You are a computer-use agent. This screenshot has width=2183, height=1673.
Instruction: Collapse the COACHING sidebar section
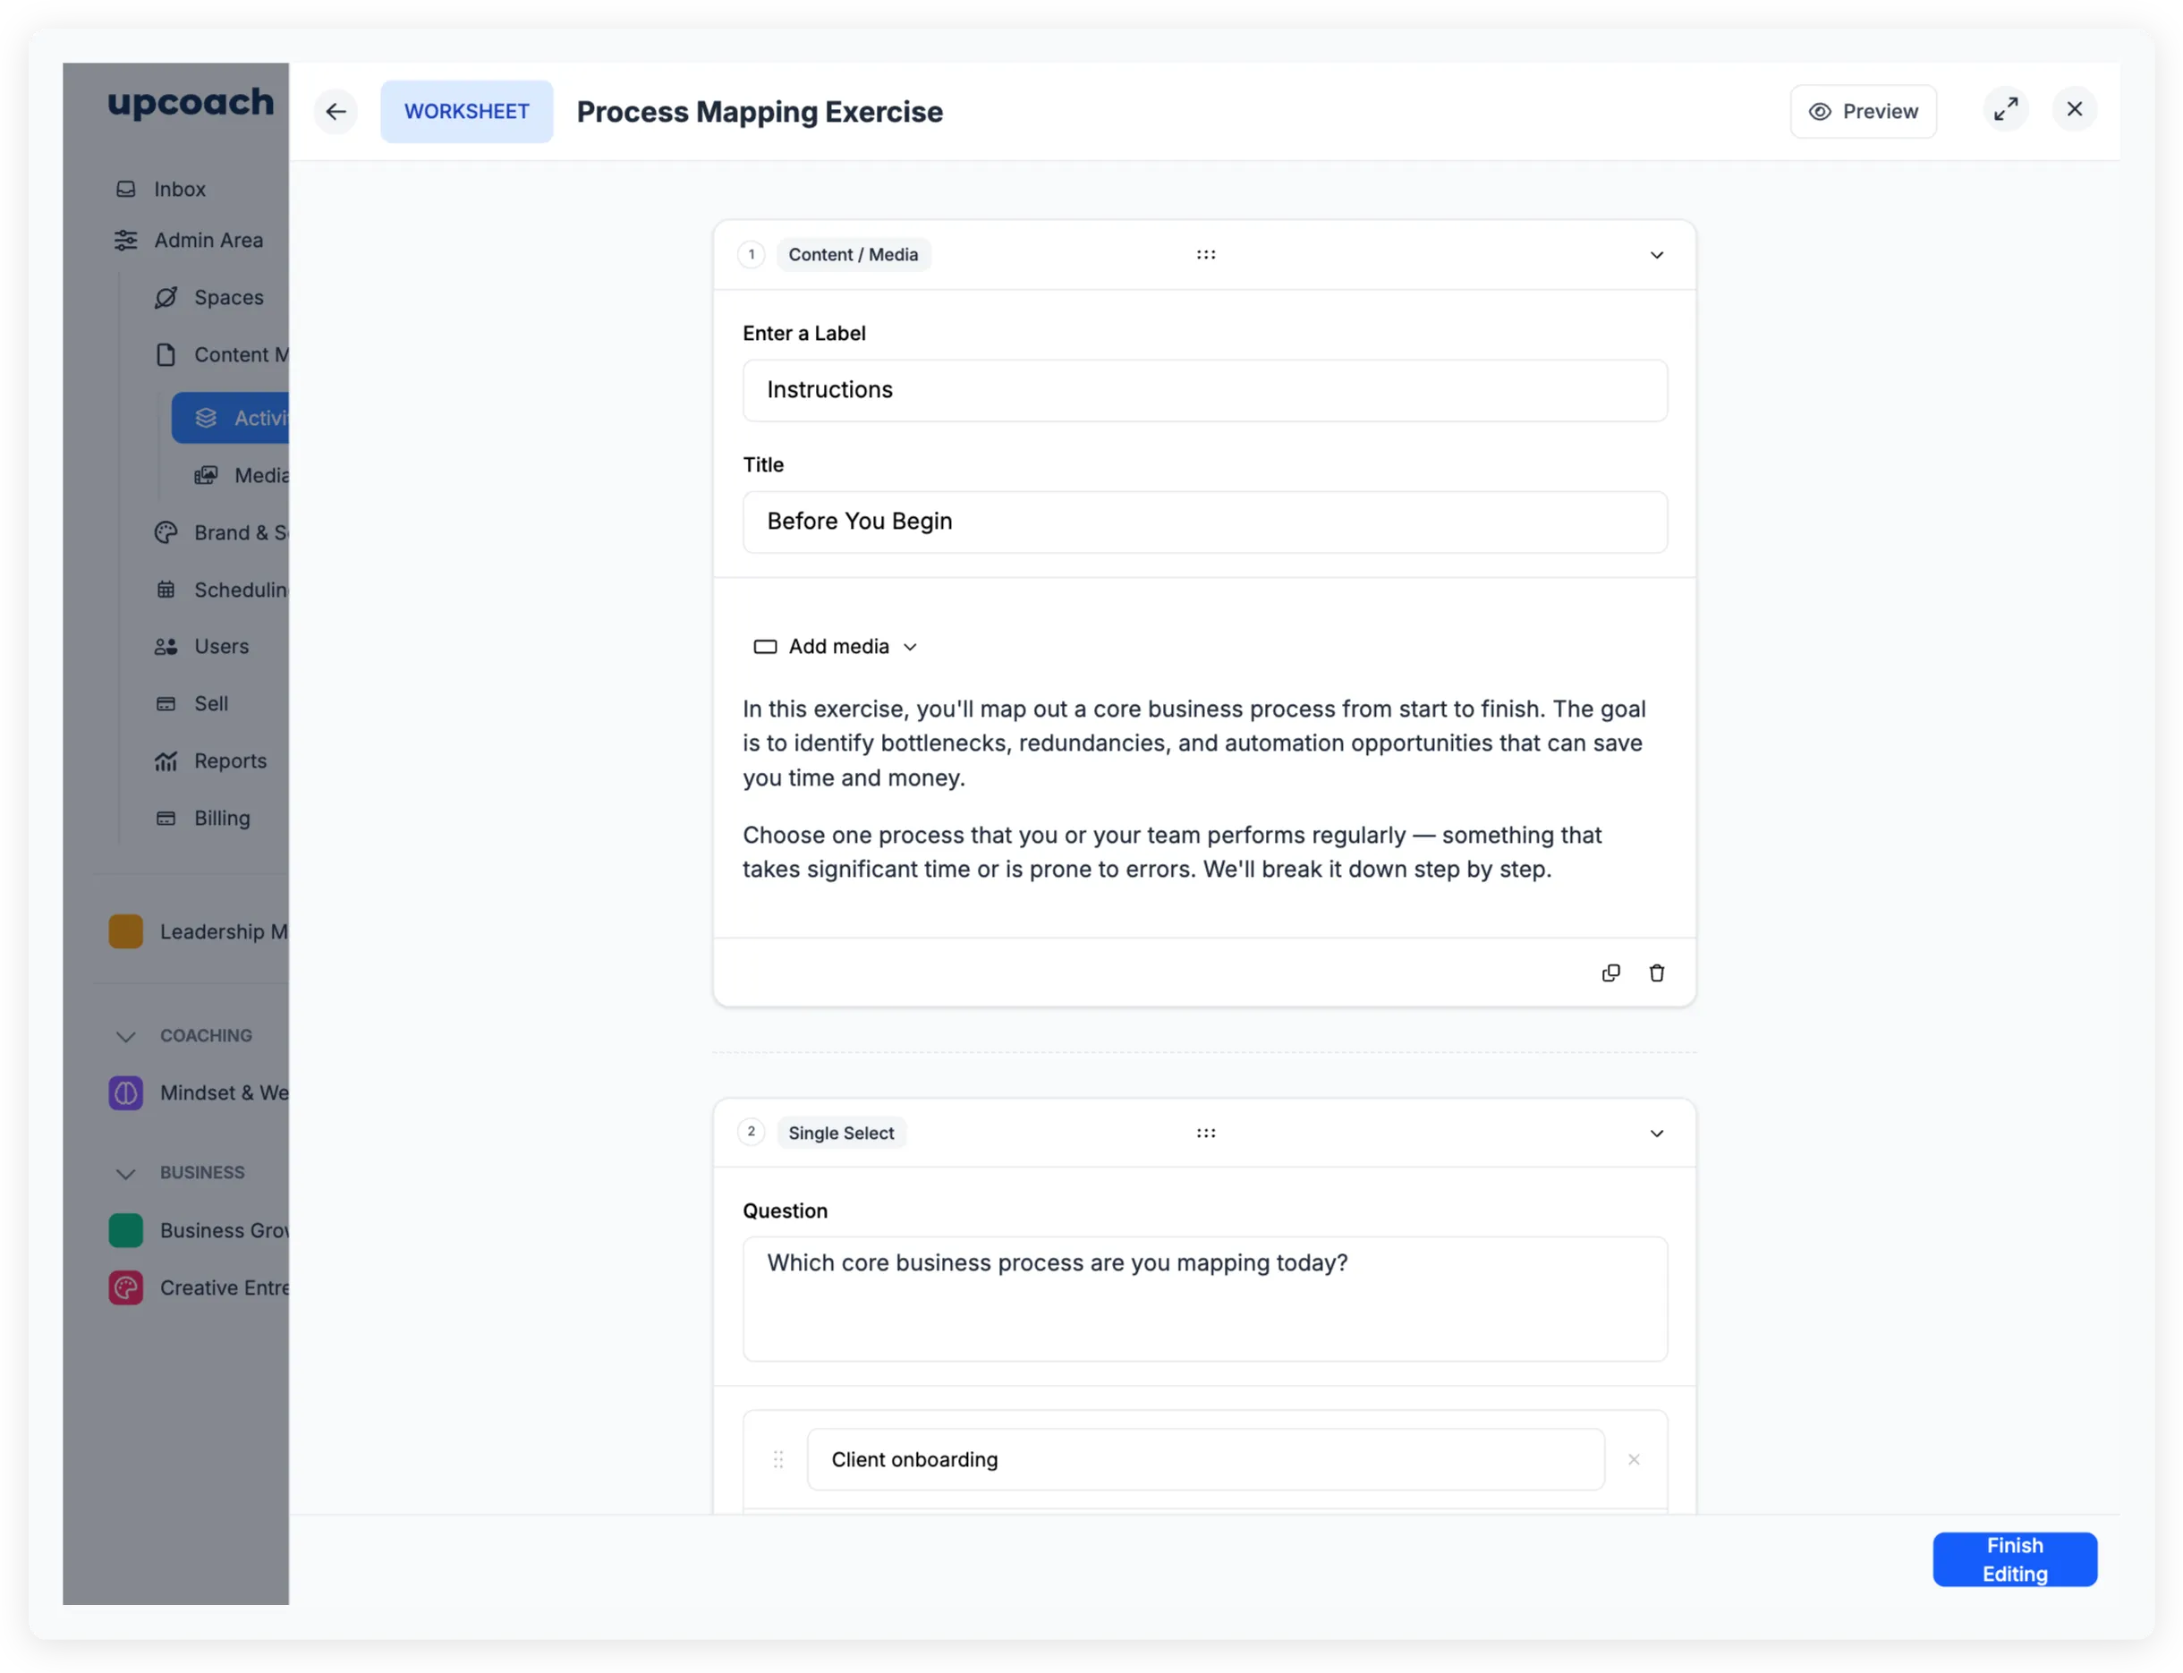pyautogui.click(x=125, y=1037)
